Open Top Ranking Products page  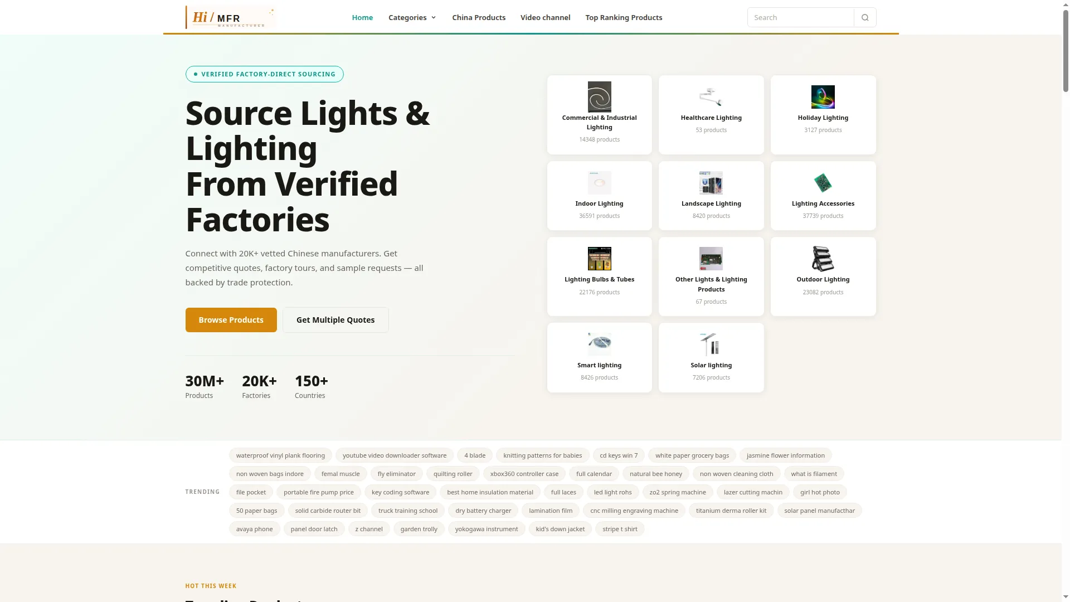[624, 17]
